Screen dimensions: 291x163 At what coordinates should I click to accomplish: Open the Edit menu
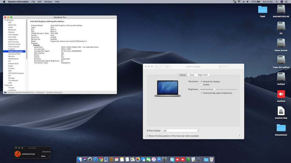click(x=39, y=2)
